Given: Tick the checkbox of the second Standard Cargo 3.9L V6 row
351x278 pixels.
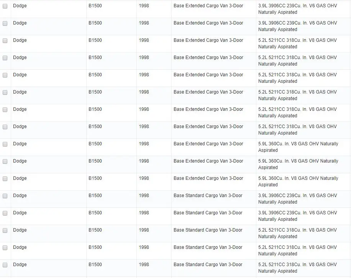Looking at the screenshot, I should (5, 213).
